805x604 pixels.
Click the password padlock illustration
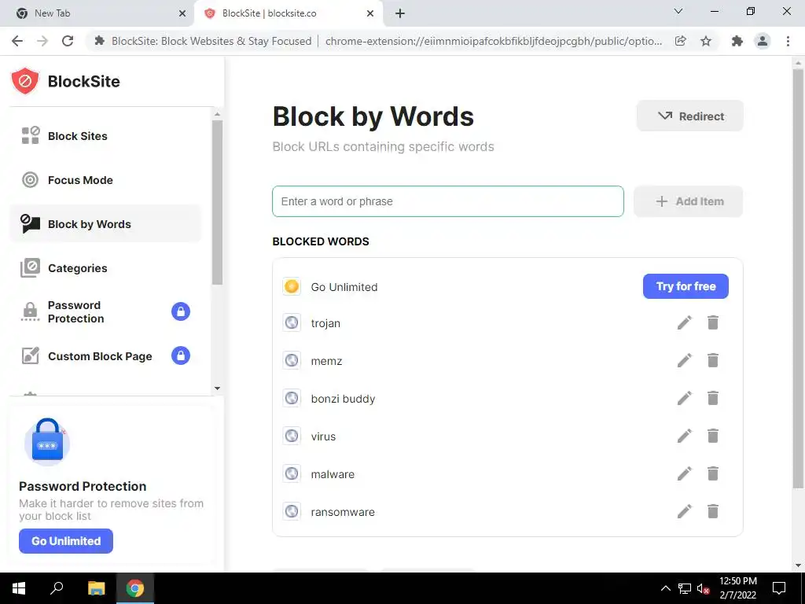47,442
